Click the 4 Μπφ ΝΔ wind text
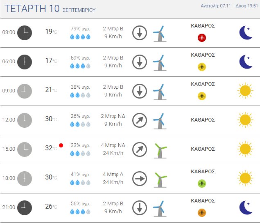This screenshot has width=260, height=223. point(113,145)
